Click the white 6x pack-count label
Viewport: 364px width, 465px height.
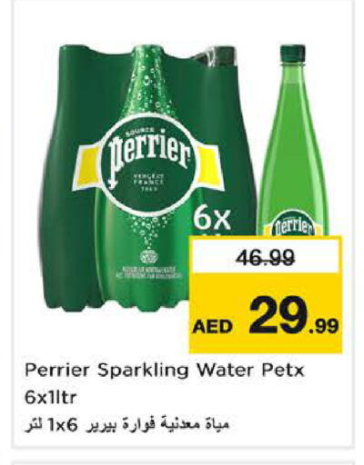pos(211,219)
